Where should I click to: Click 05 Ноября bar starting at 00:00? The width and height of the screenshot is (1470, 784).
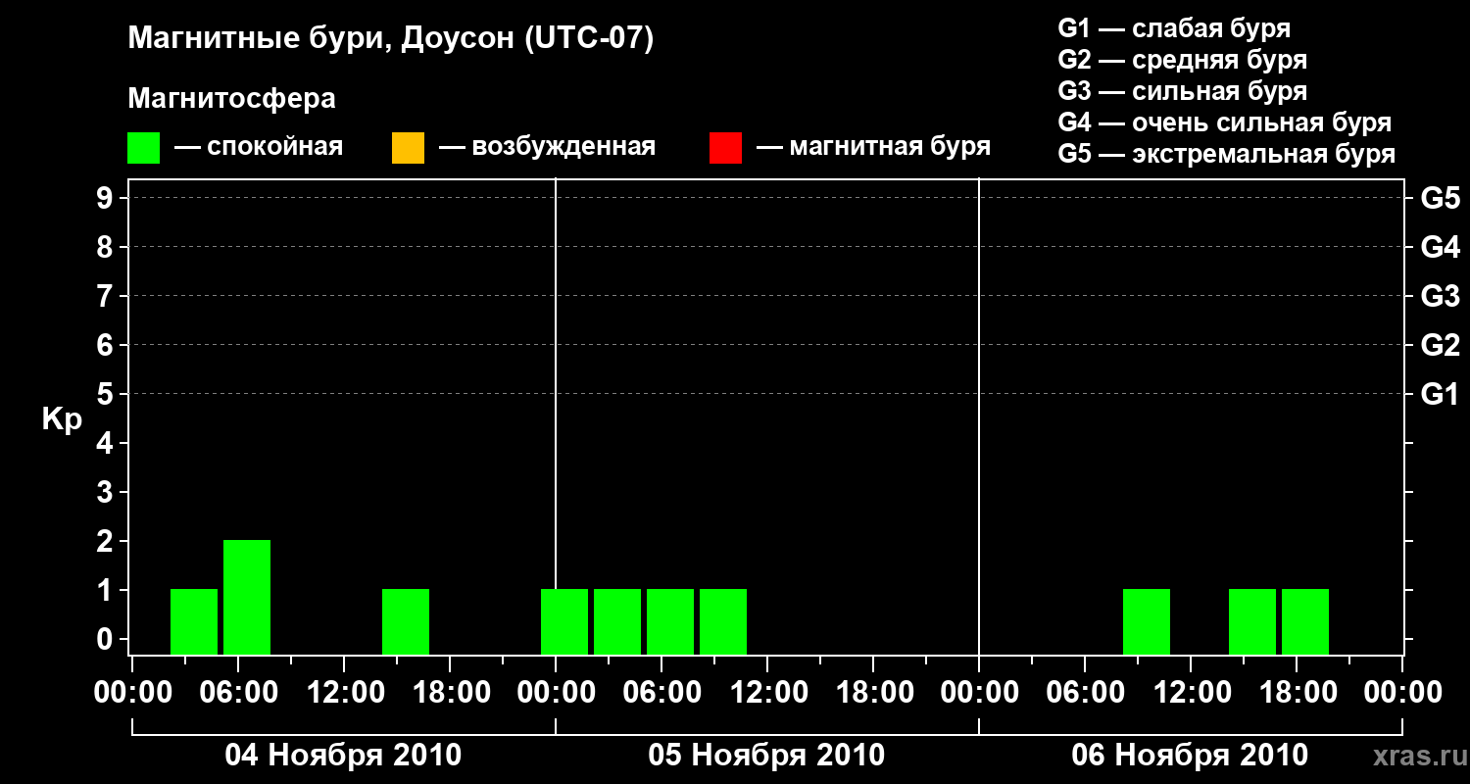(x=564, y=621)
